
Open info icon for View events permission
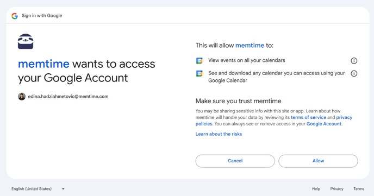(x=354, y=61)
